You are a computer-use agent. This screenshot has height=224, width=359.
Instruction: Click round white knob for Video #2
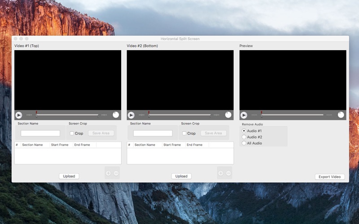(228, 115)
